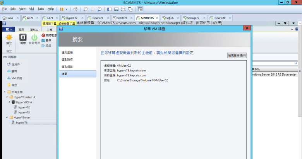Open the 存放 (Storage) navigation item
Image resolution: width=302 pixels, height=159 pixels.
click(14, 85)
